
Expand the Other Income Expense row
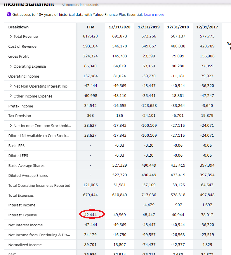point(11,96)
